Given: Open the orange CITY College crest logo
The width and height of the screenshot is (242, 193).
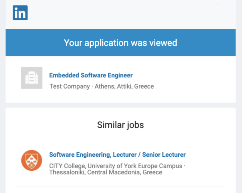Looking at the screenshot, I should (x=32, y=160).
